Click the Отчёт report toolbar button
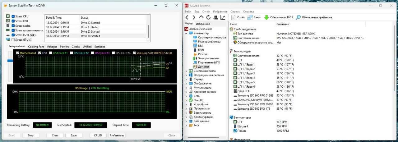This screenshot has height=142, width=398. click(x=238, y=17)
